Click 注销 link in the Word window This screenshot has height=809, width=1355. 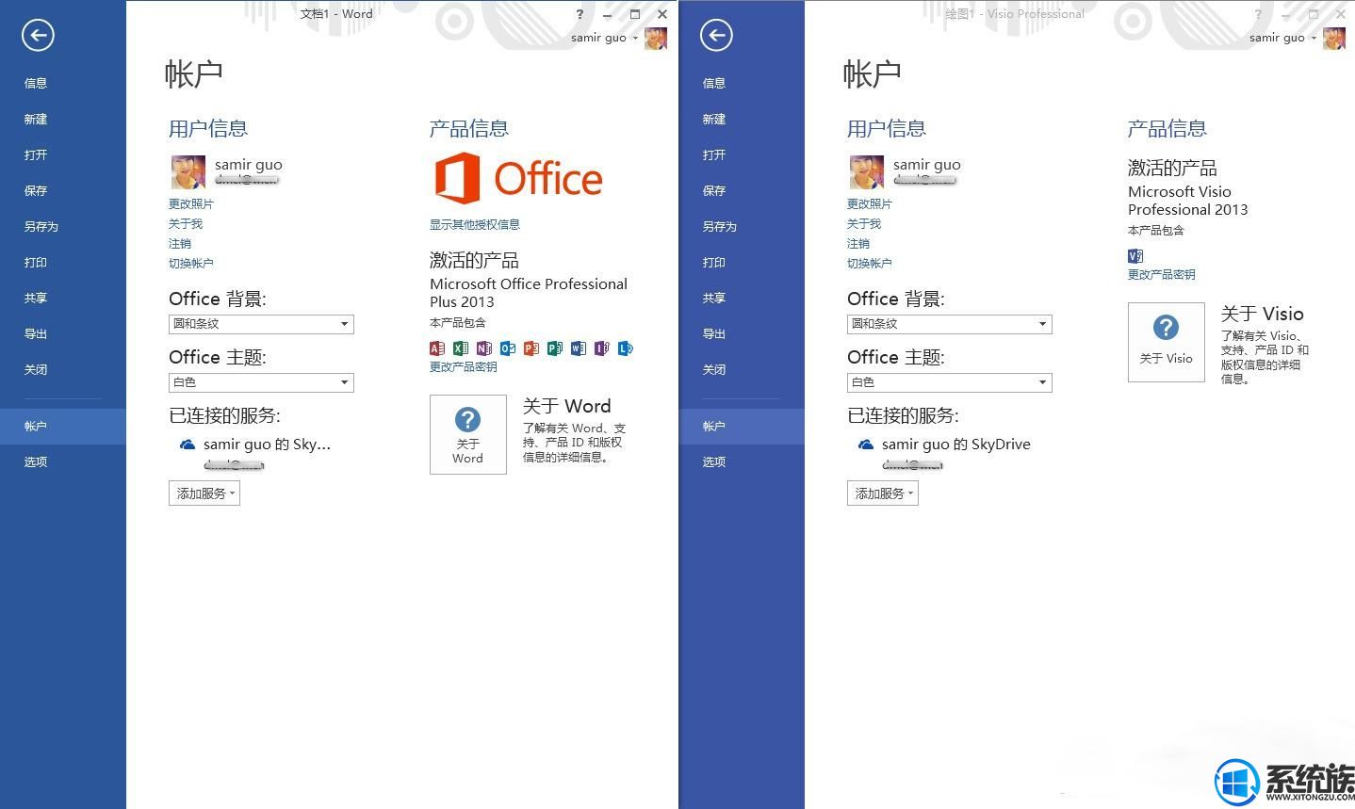point(180,243)
